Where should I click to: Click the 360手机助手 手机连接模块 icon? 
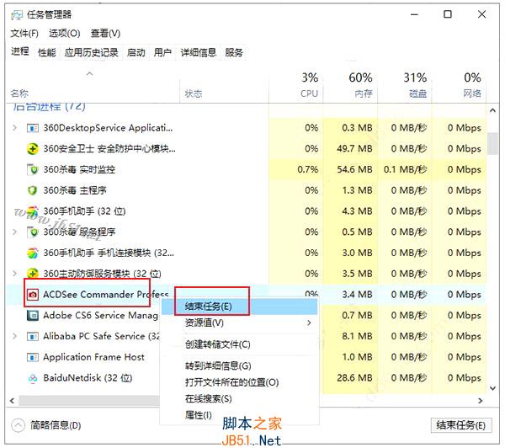point(33,253)
